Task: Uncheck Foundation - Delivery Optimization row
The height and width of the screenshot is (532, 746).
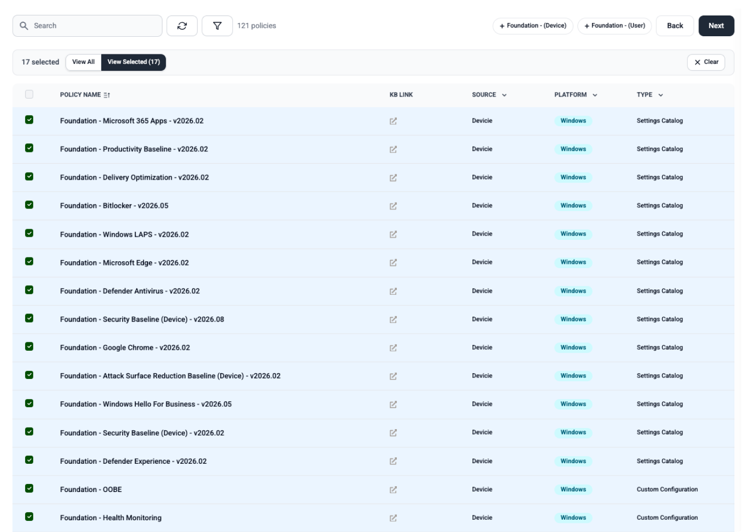Action: [x=29, y=176]
